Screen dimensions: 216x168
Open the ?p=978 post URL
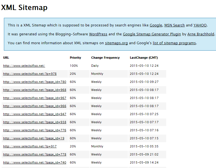tap(30, 74)
